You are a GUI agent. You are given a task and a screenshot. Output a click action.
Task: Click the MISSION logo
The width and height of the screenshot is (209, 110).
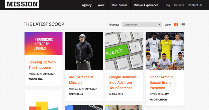pos(22,4)
